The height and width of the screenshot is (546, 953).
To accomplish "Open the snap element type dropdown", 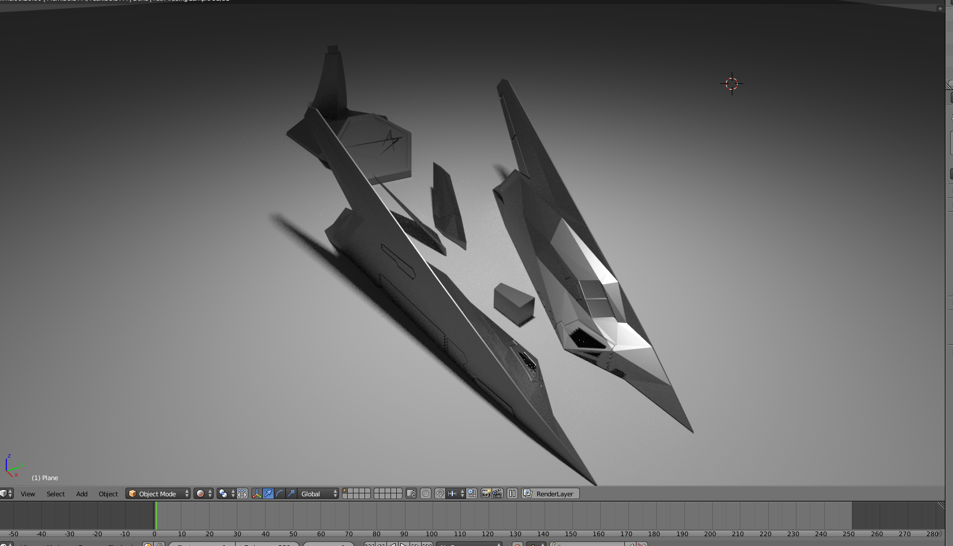I will [x=456, y=493].
